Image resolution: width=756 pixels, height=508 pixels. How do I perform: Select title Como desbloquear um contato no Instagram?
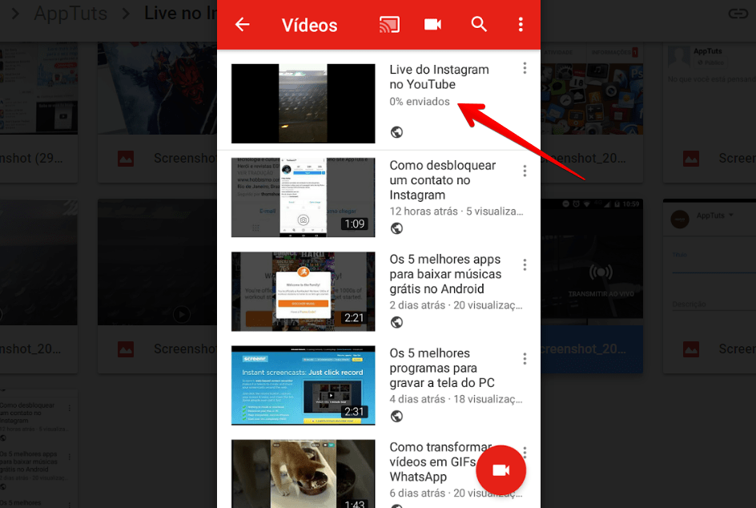443,180
